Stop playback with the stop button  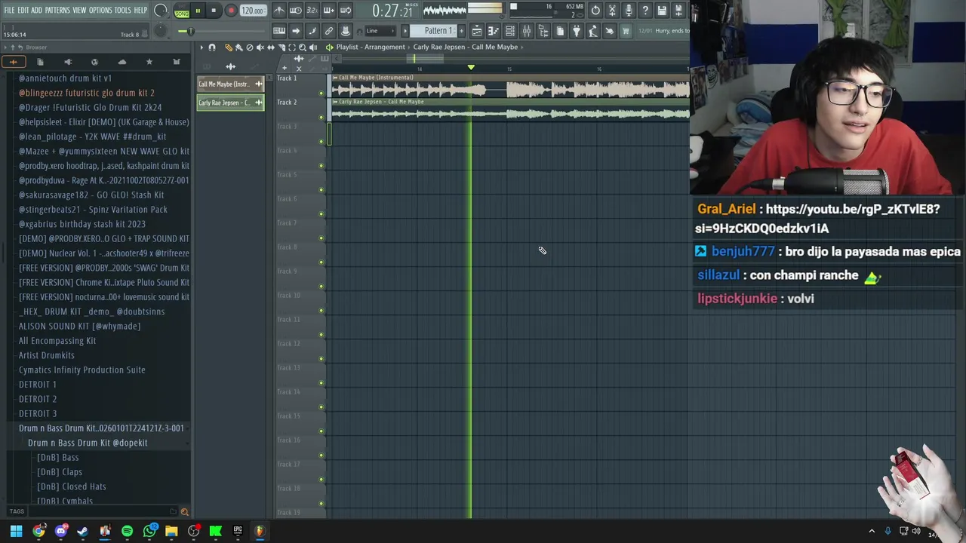click(214, 11)
